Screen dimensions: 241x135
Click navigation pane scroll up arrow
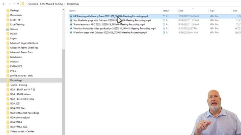click(x=64, y=10)
